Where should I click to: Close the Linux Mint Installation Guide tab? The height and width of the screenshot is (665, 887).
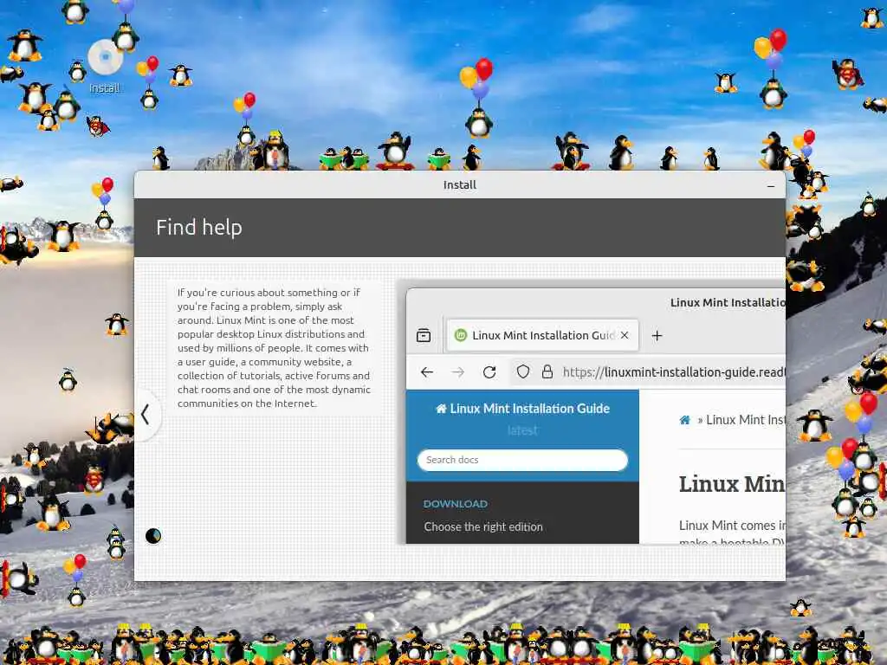(x=625, y=335)
